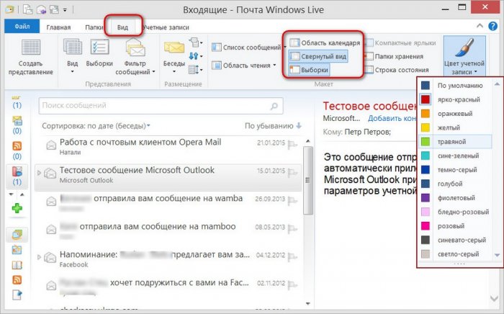This screenshot has height=314, width=504.
Task: Select оранжевый color
Action: (x=455, y=114)
